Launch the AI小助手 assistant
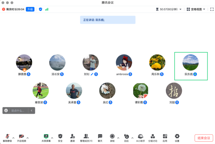 click(140, 137)
